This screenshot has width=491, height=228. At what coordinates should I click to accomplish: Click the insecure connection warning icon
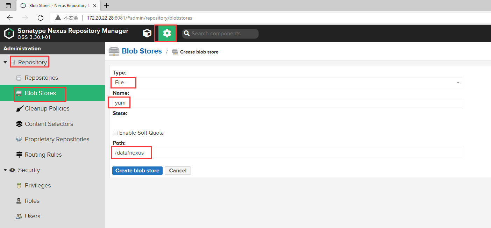[58, 18]
